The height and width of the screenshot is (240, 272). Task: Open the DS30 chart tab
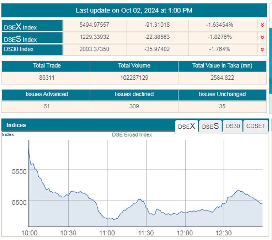[233, 126]
